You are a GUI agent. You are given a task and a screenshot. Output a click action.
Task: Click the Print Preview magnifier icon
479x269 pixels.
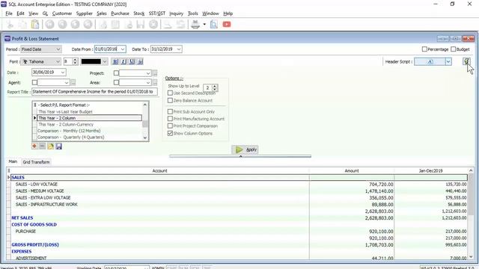(214, 25)
